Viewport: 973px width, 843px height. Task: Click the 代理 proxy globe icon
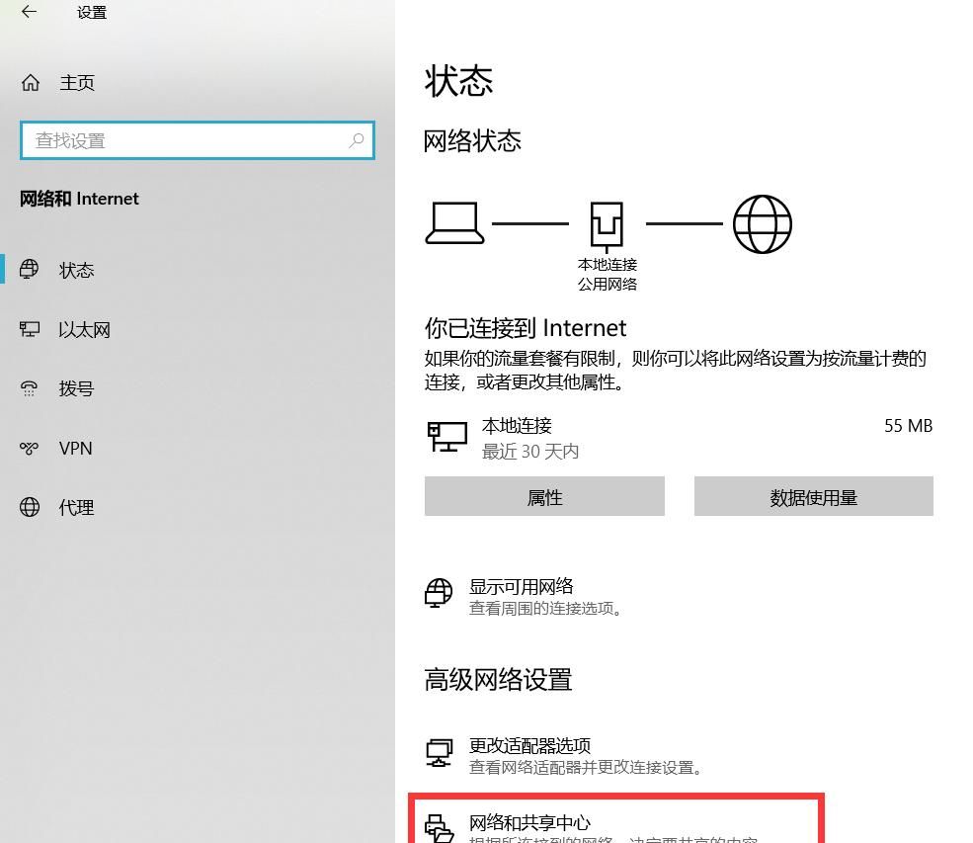pyautogui.click(x=31, y=507)
